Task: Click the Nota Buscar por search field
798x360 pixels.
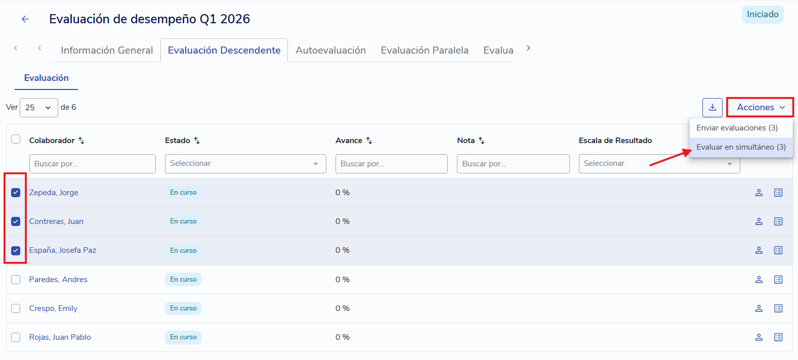Action: click(x=513, y=164)
